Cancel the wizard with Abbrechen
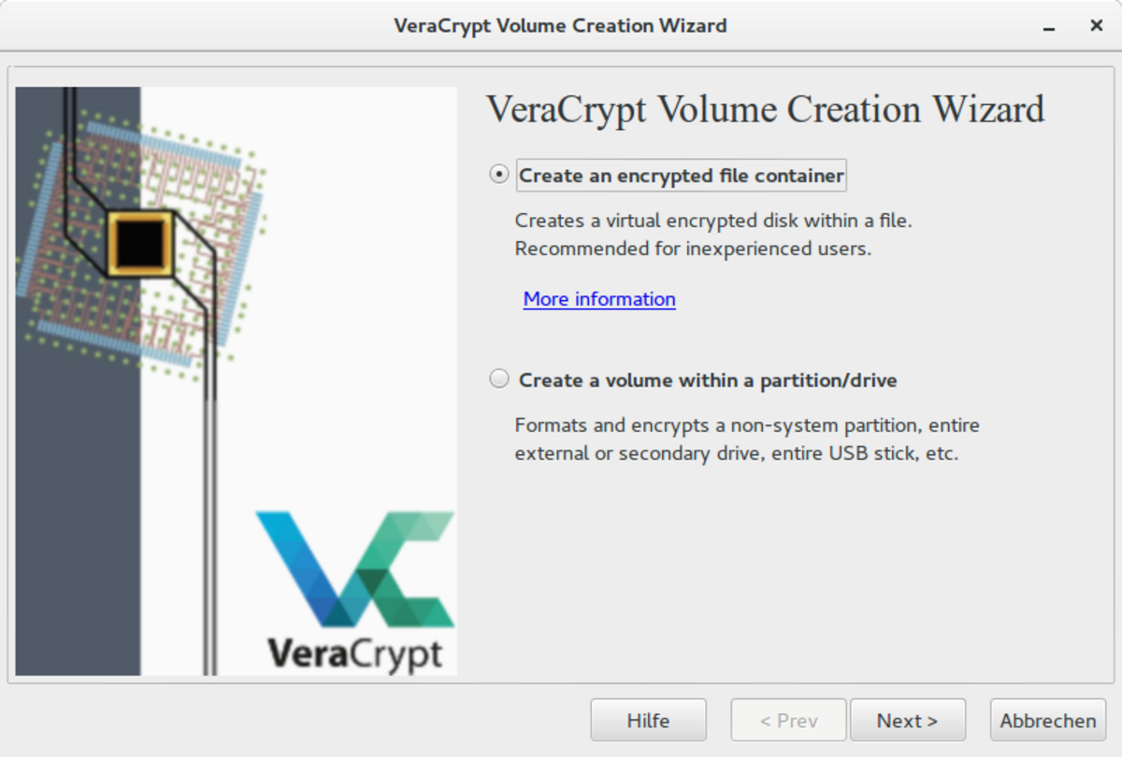Viewport: 1122px width, 757px height. tap(1047, 721)
